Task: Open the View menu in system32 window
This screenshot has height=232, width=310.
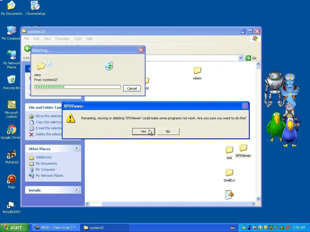Action: point(47,39)
